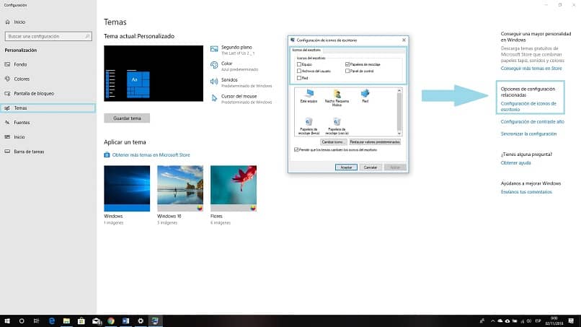Click the Guardar tema button
Image resolution: width=581 pixels, height=327 pixels.
click(127, 118)
